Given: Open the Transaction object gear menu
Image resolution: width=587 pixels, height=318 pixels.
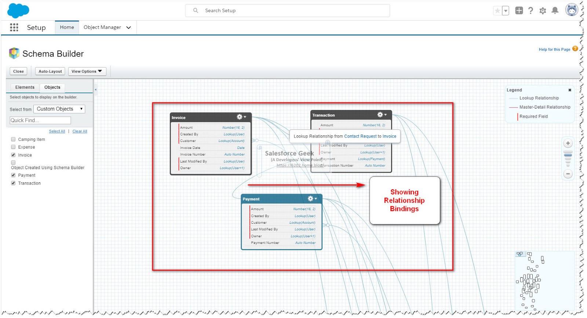Looking at the screenshot, I should [x=382, y=115].
